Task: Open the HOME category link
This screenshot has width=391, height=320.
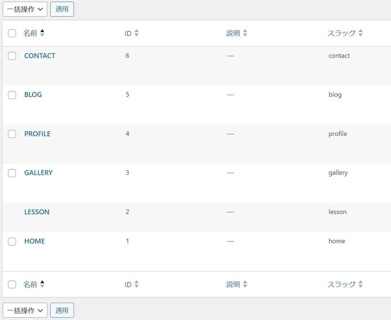Action: pyautogui.click(x=34, y=241)
